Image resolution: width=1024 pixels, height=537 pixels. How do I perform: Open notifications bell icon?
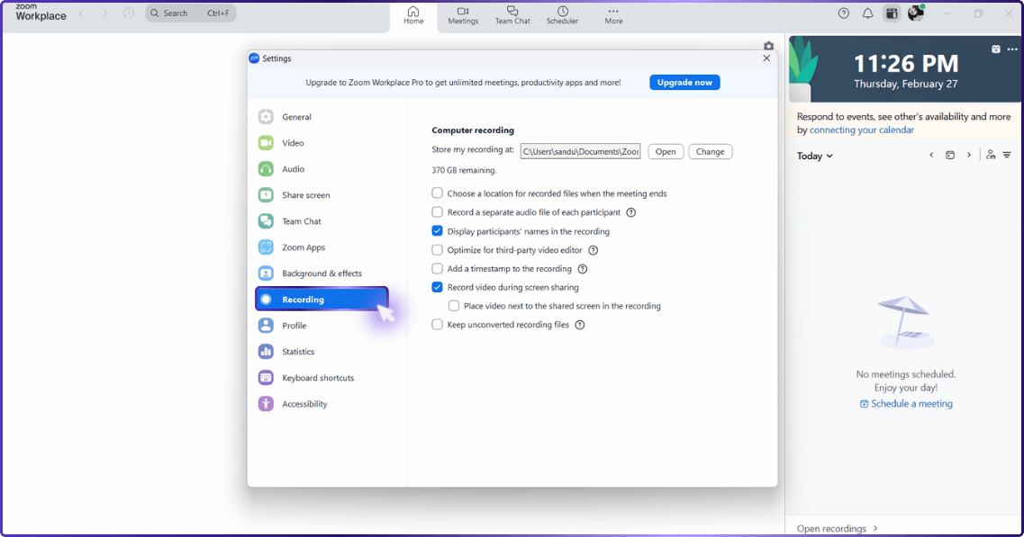(868, 13)
